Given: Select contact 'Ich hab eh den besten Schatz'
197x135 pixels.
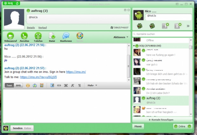Looking at the screenshot, I should pyautogui.click(x=161, y=81).
